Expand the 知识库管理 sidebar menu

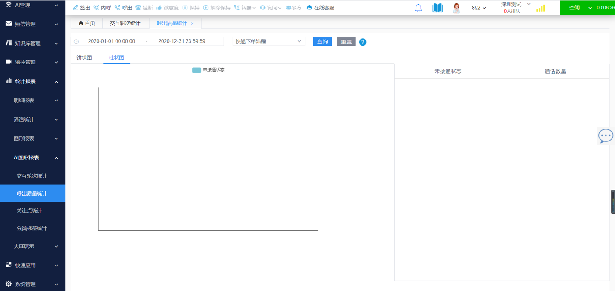coord(33,43)
